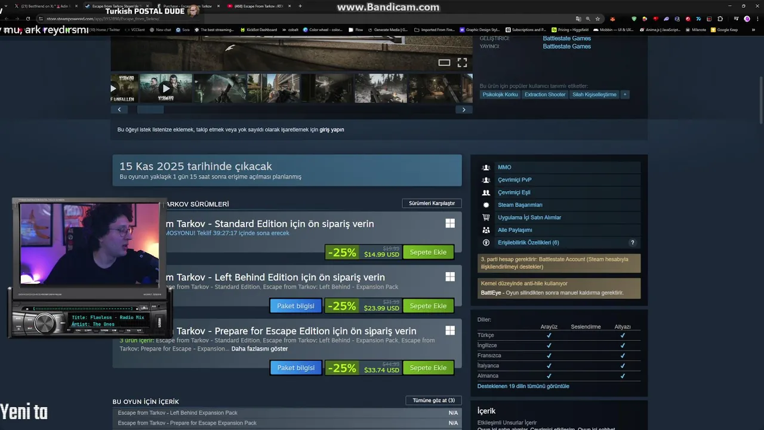Viewport: 764px width, 430px height.
Task: Click the MMO people icon
Action: (486, 167)
